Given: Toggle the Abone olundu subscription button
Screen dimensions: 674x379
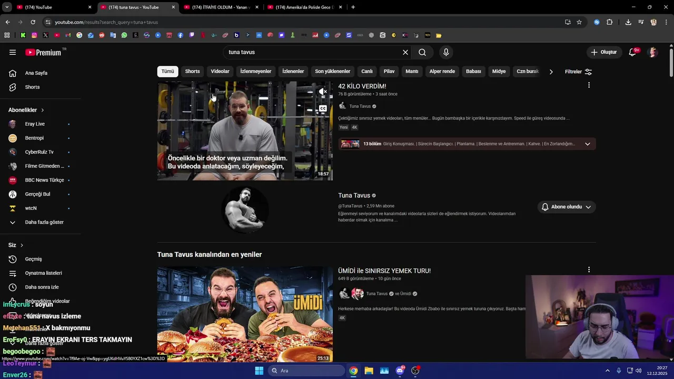Looking at the screenshot, I should point(567,207).
